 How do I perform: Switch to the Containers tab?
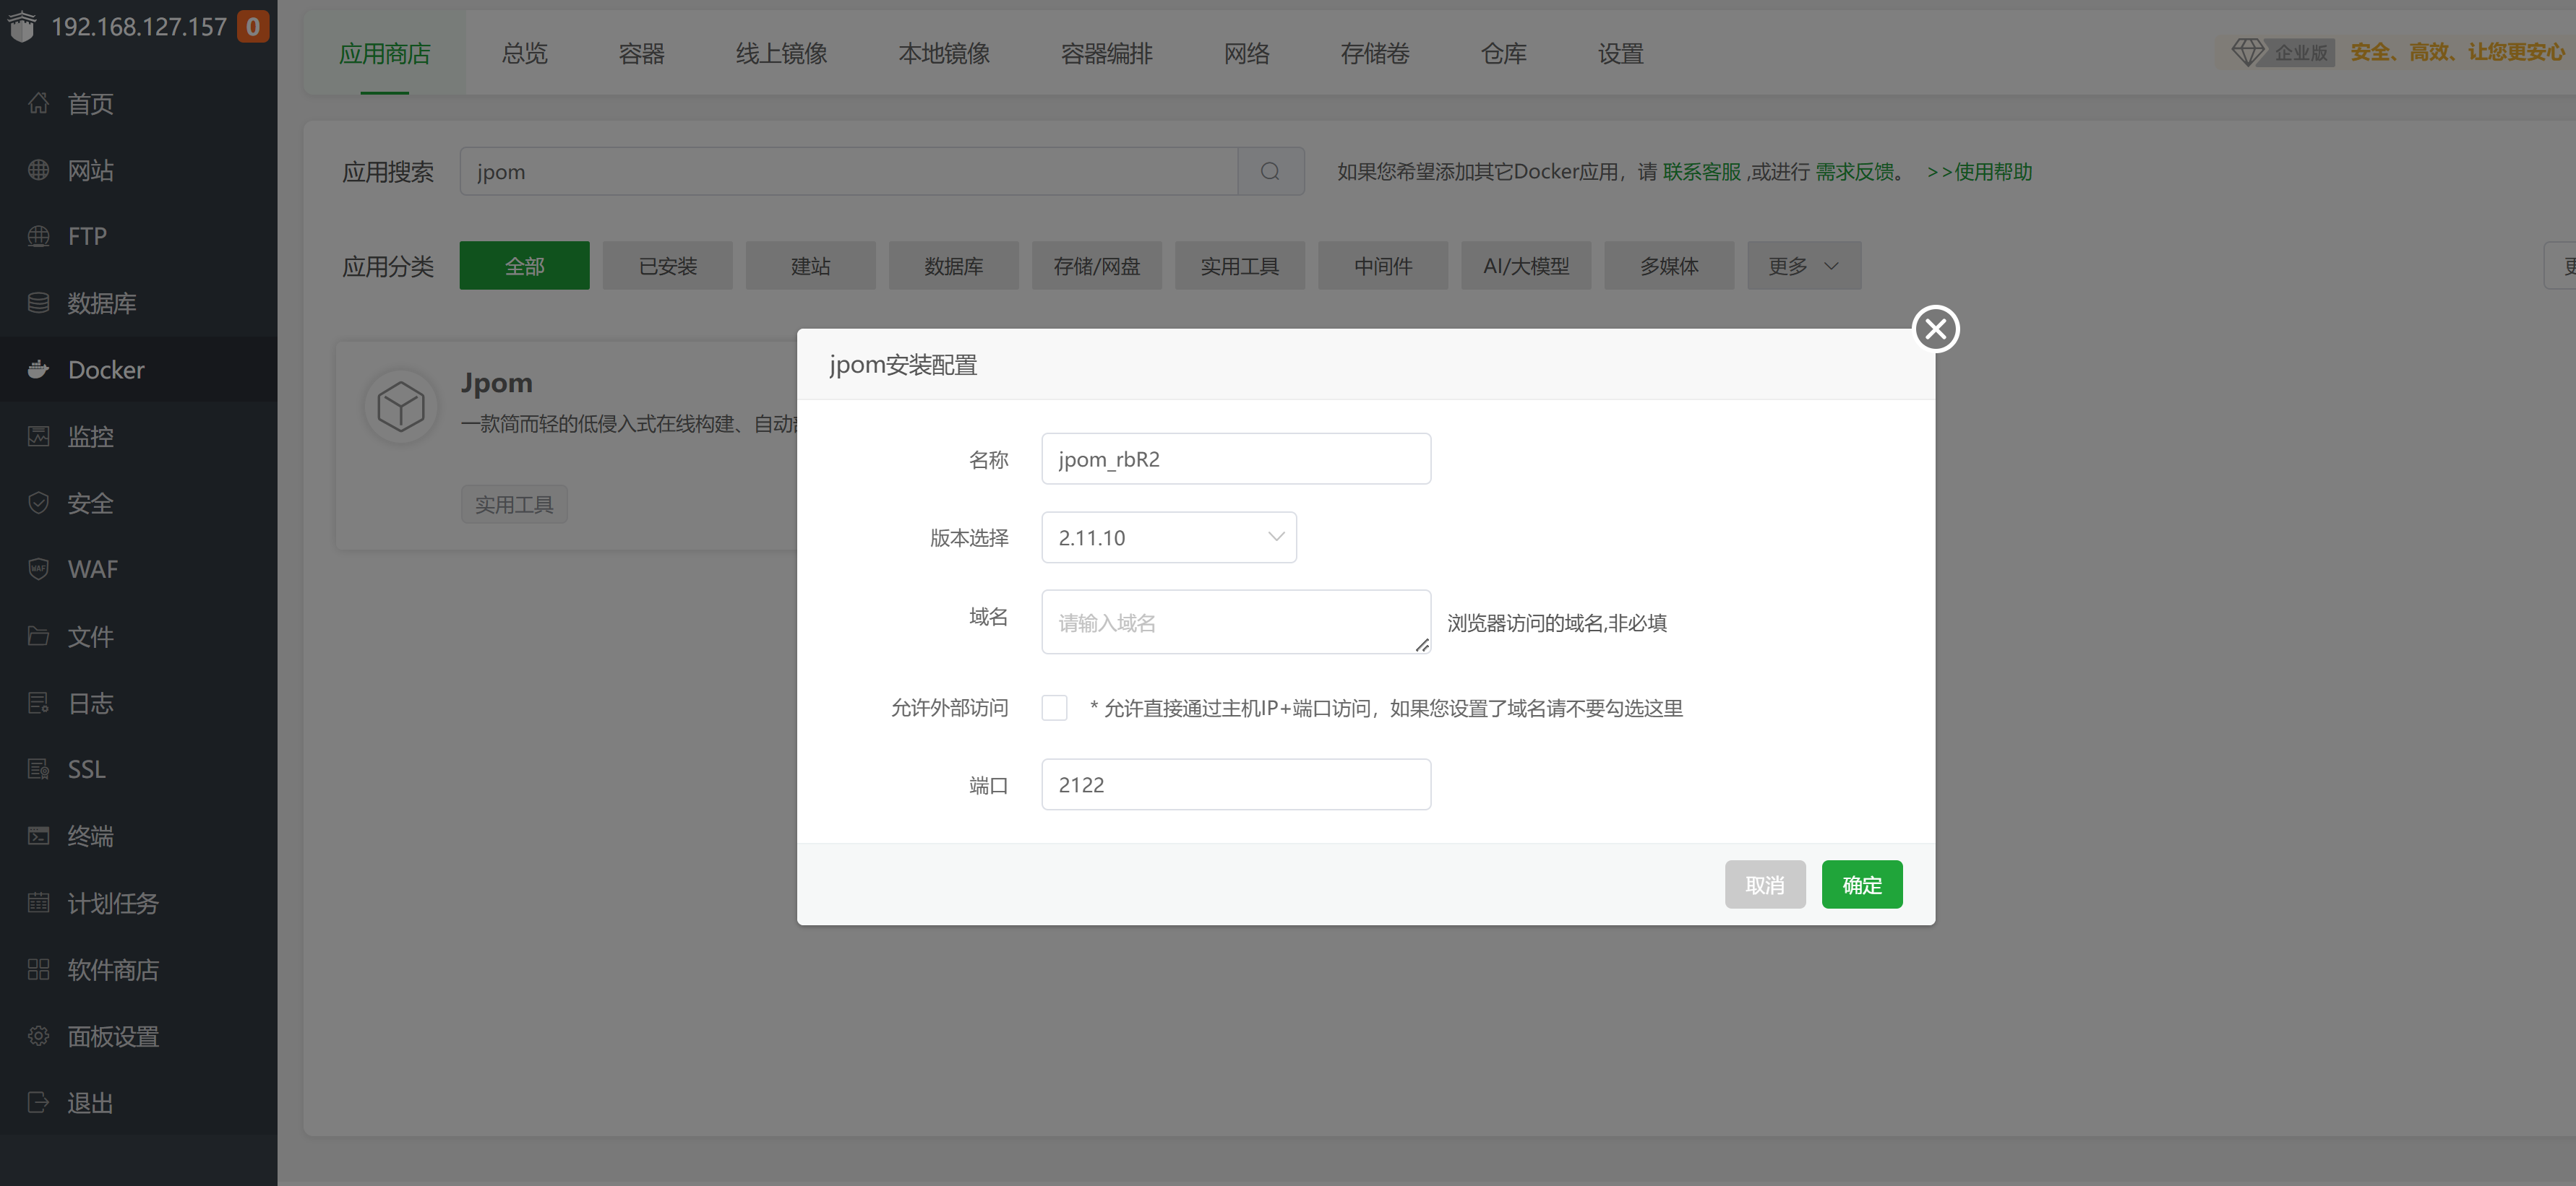click(641, 53)
